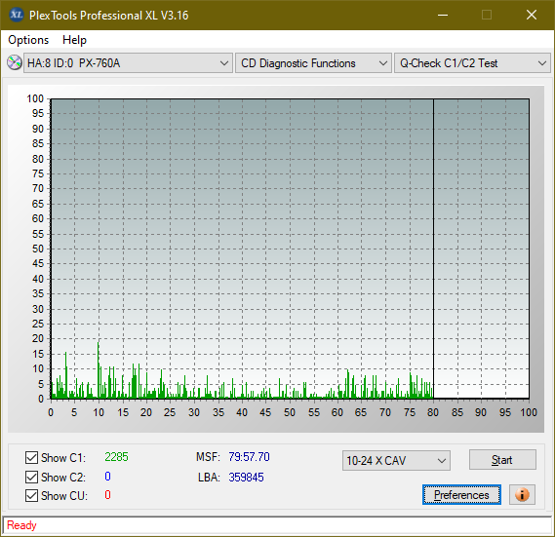555x537 pixels.
Task: Minimize the PlexTools window
Action: [443, 15]
